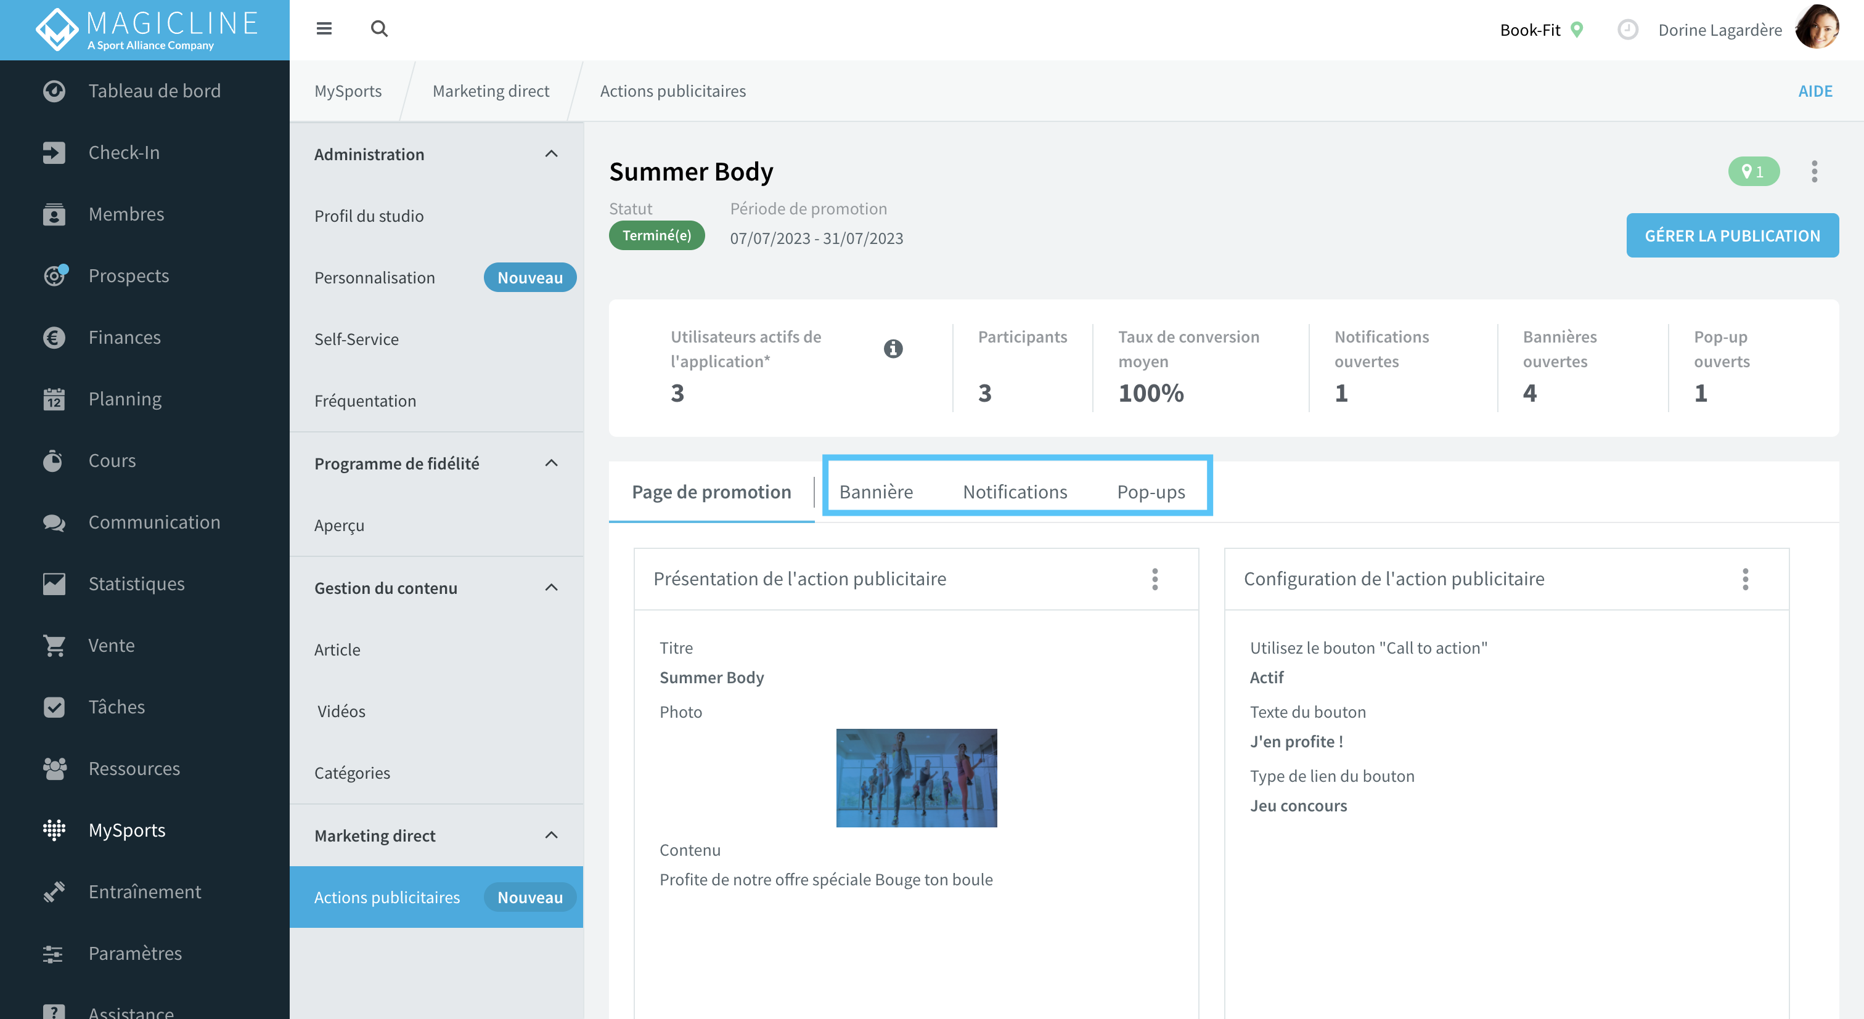This screenshot has width=1864, height=1019.
Task: Click the Cours stopwatch icon
Action: click(53, 461)
